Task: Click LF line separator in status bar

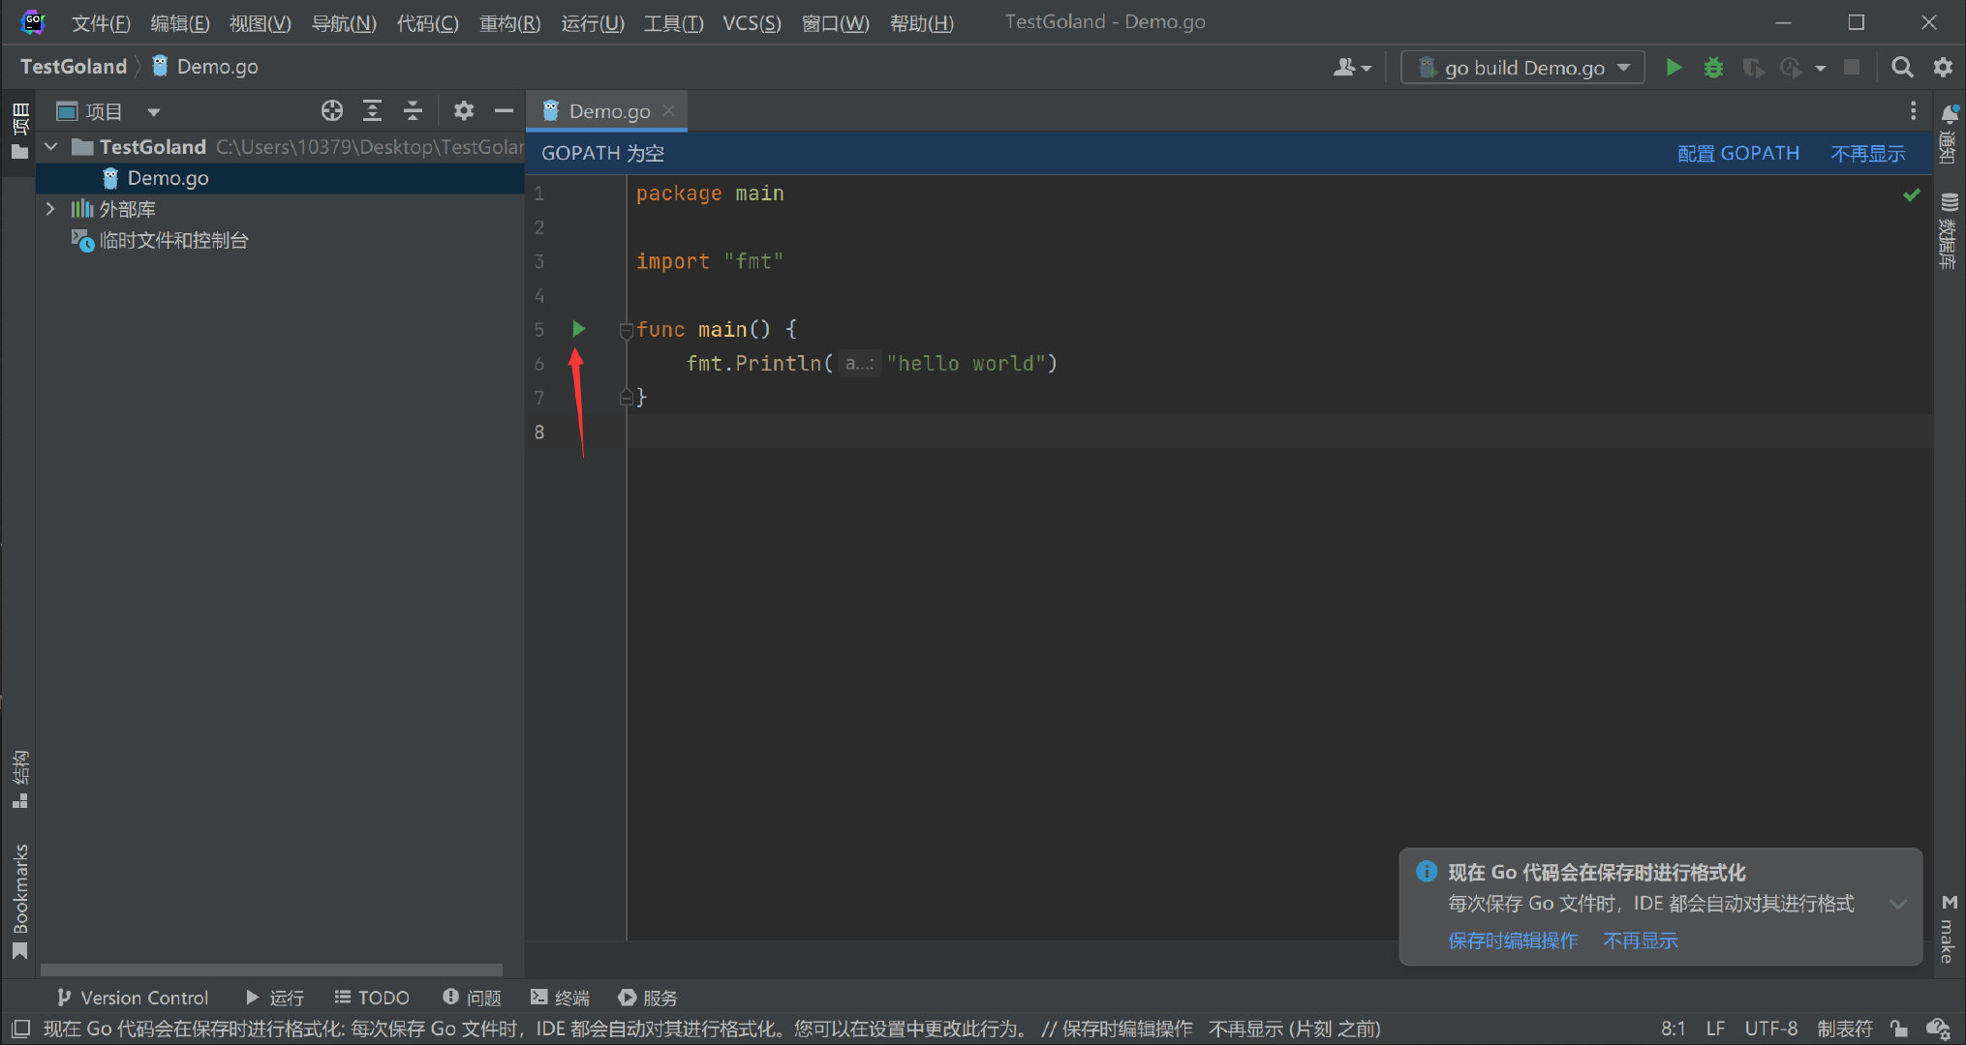Action: pos(1715,1029)
